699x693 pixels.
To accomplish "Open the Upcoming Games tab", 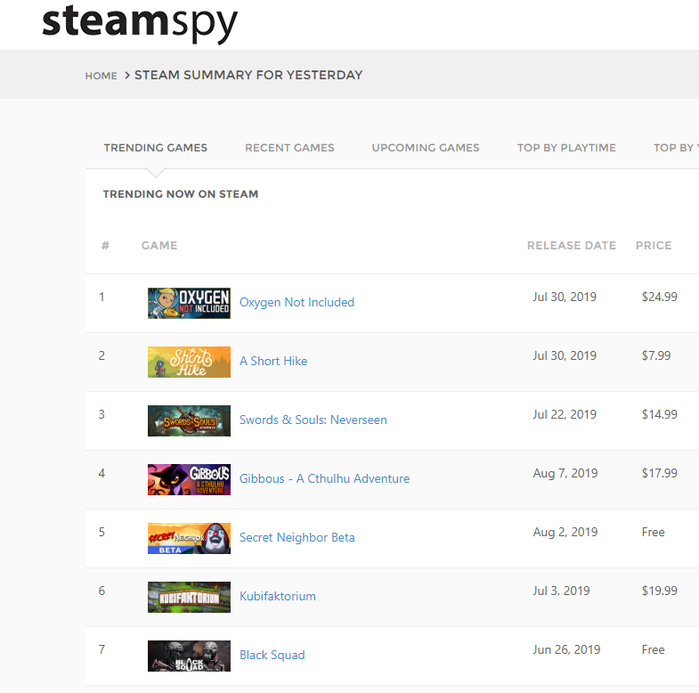I will [x=426, y=148].
